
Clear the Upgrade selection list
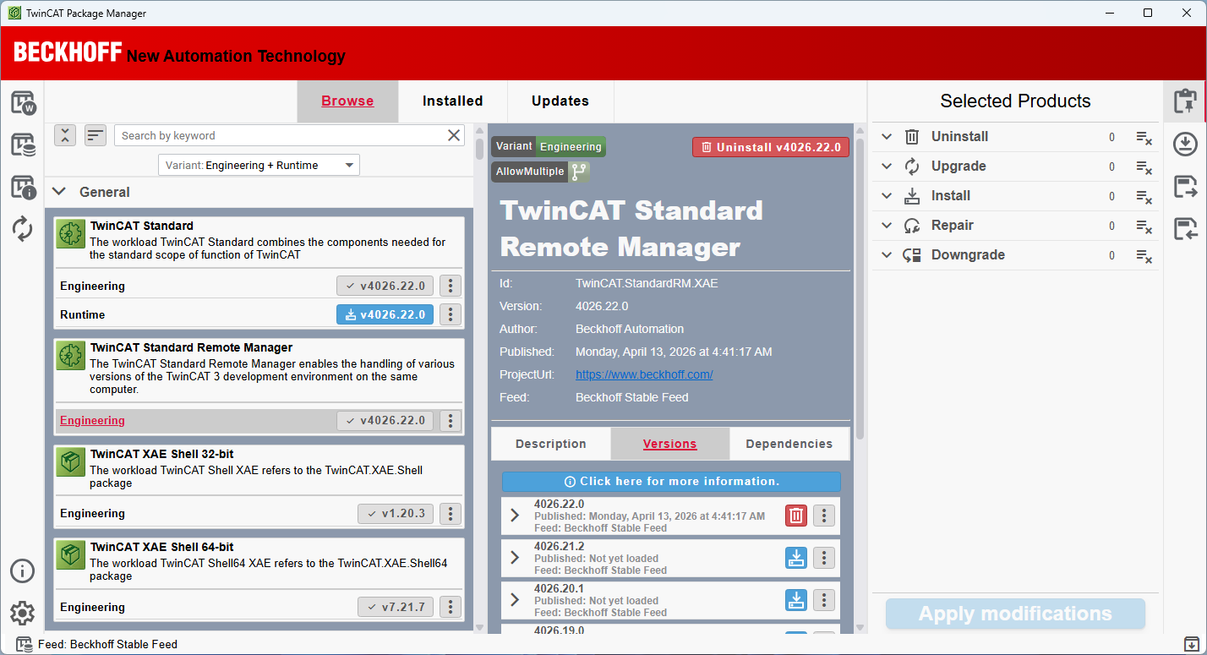point(1144,166)
